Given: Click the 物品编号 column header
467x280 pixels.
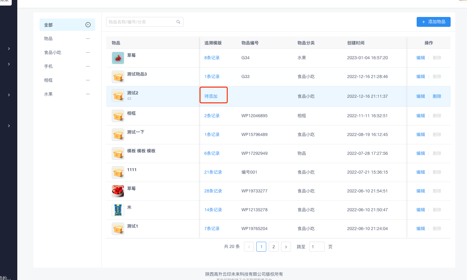Looking at the screenshot, I should [x=250, y=43].
